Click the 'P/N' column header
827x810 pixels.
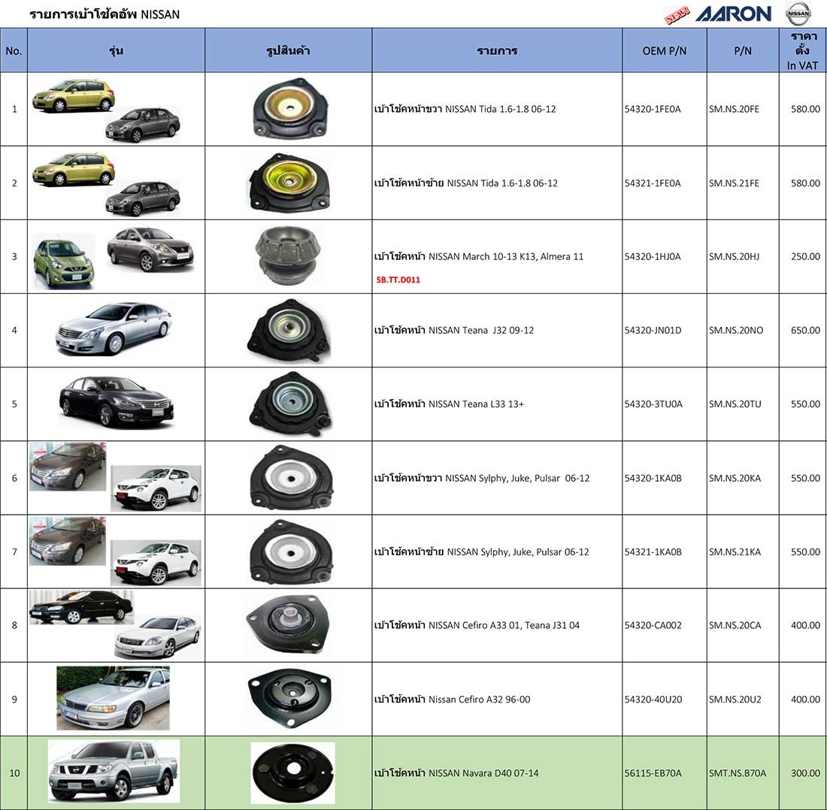tap(743, 51)
